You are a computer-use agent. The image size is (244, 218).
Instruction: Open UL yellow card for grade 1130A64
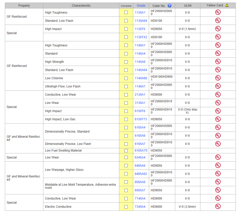click(x=218, y=21)
